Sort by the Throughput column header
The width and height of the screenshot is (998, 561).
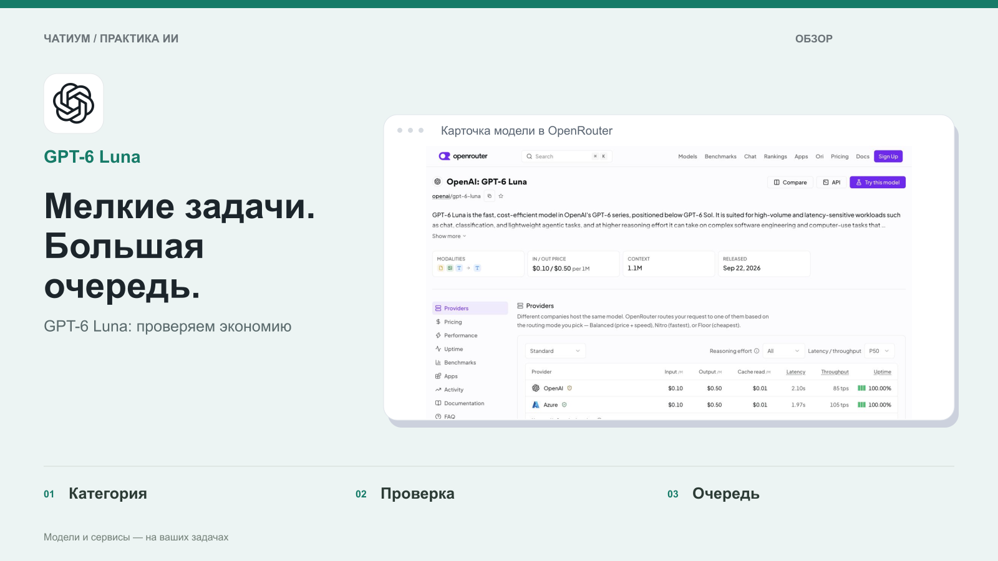tap(835, 372)
